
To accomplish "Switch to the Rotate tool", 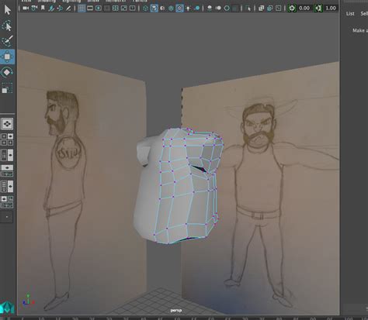I will tap(7, 72).
